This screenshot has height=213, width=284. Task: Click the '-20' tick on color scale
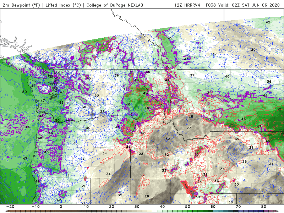[10, 207]
